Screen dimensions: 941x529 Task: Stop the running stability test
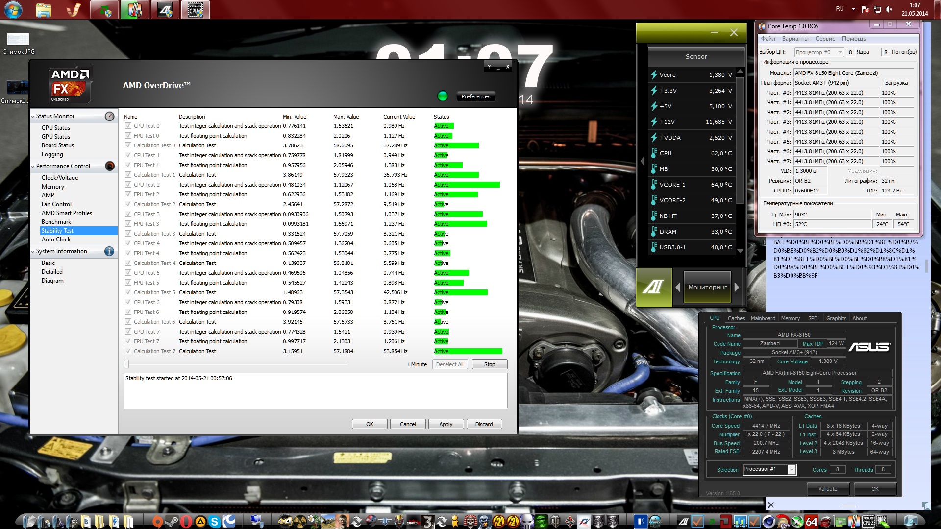[x=490, y=364]
